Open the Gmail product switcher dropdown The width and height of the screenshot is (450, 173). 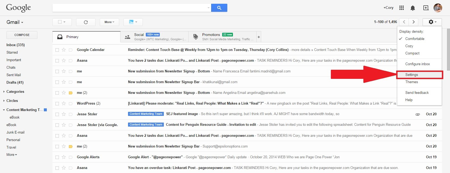point(15,22)
